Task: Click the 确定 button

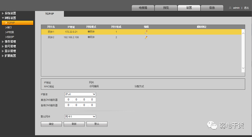Action: tap(51, 124)
